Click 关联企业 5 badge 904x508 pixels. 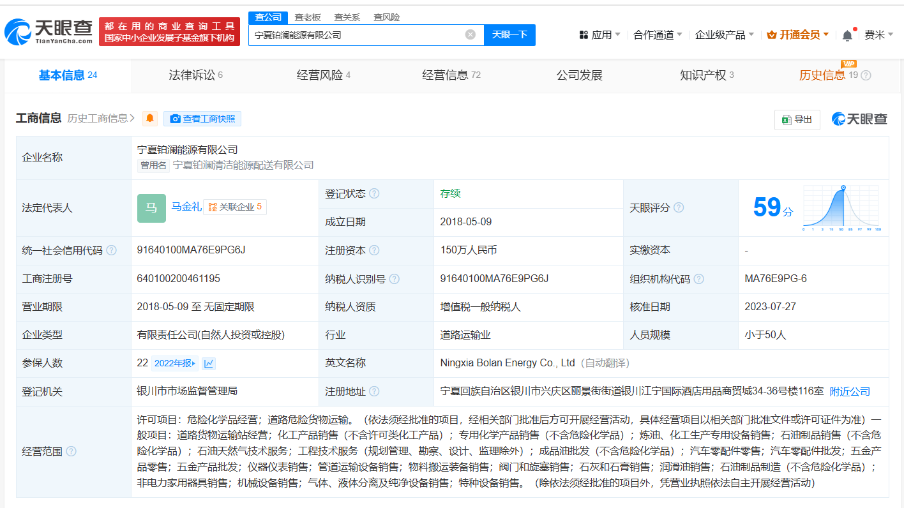(x=235, y=207)
